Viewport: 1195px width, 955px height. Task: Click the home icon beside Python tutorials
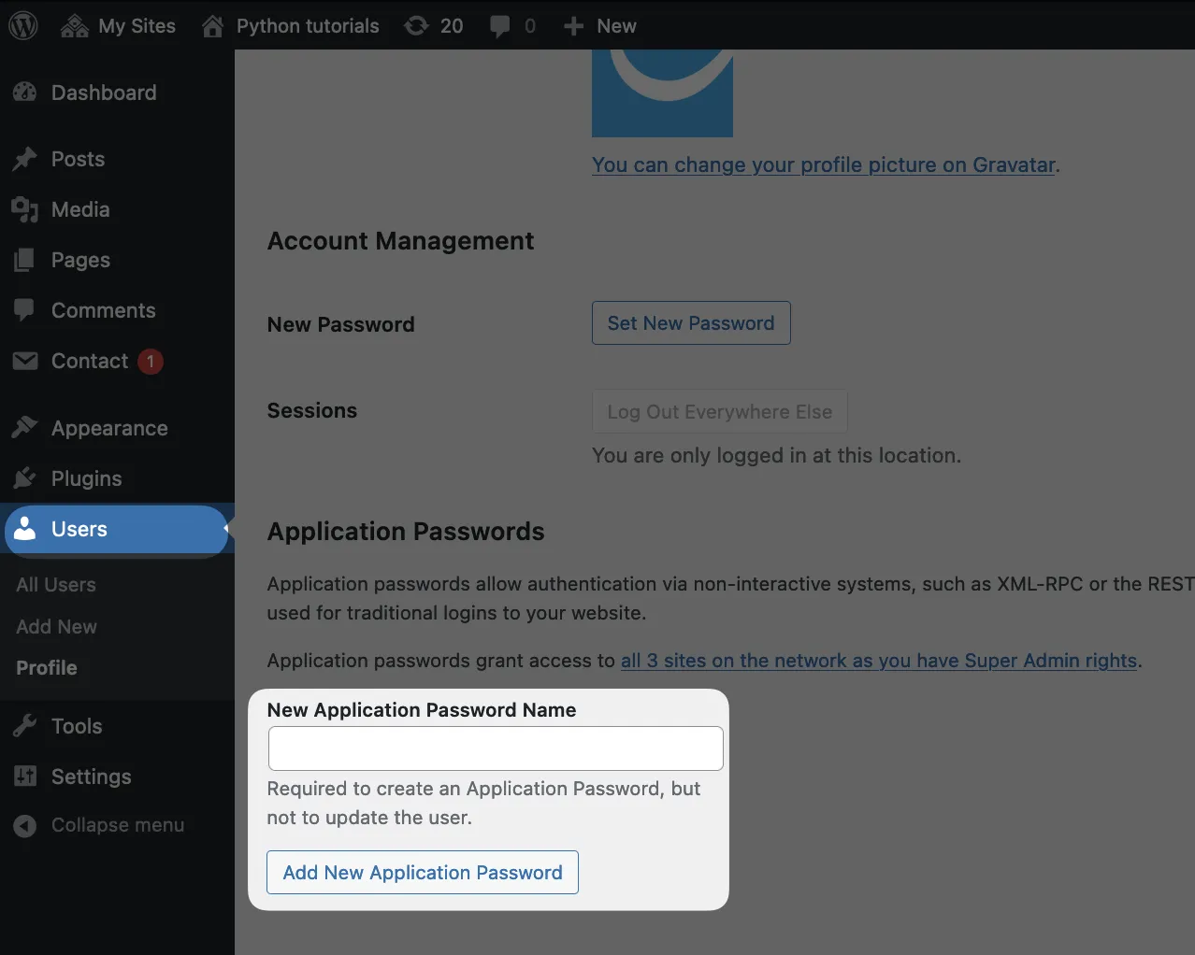tap(213, 26)
